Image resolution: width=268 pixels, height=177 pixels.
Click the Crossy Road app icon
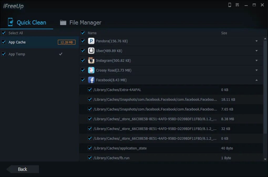tap(91, 70)
